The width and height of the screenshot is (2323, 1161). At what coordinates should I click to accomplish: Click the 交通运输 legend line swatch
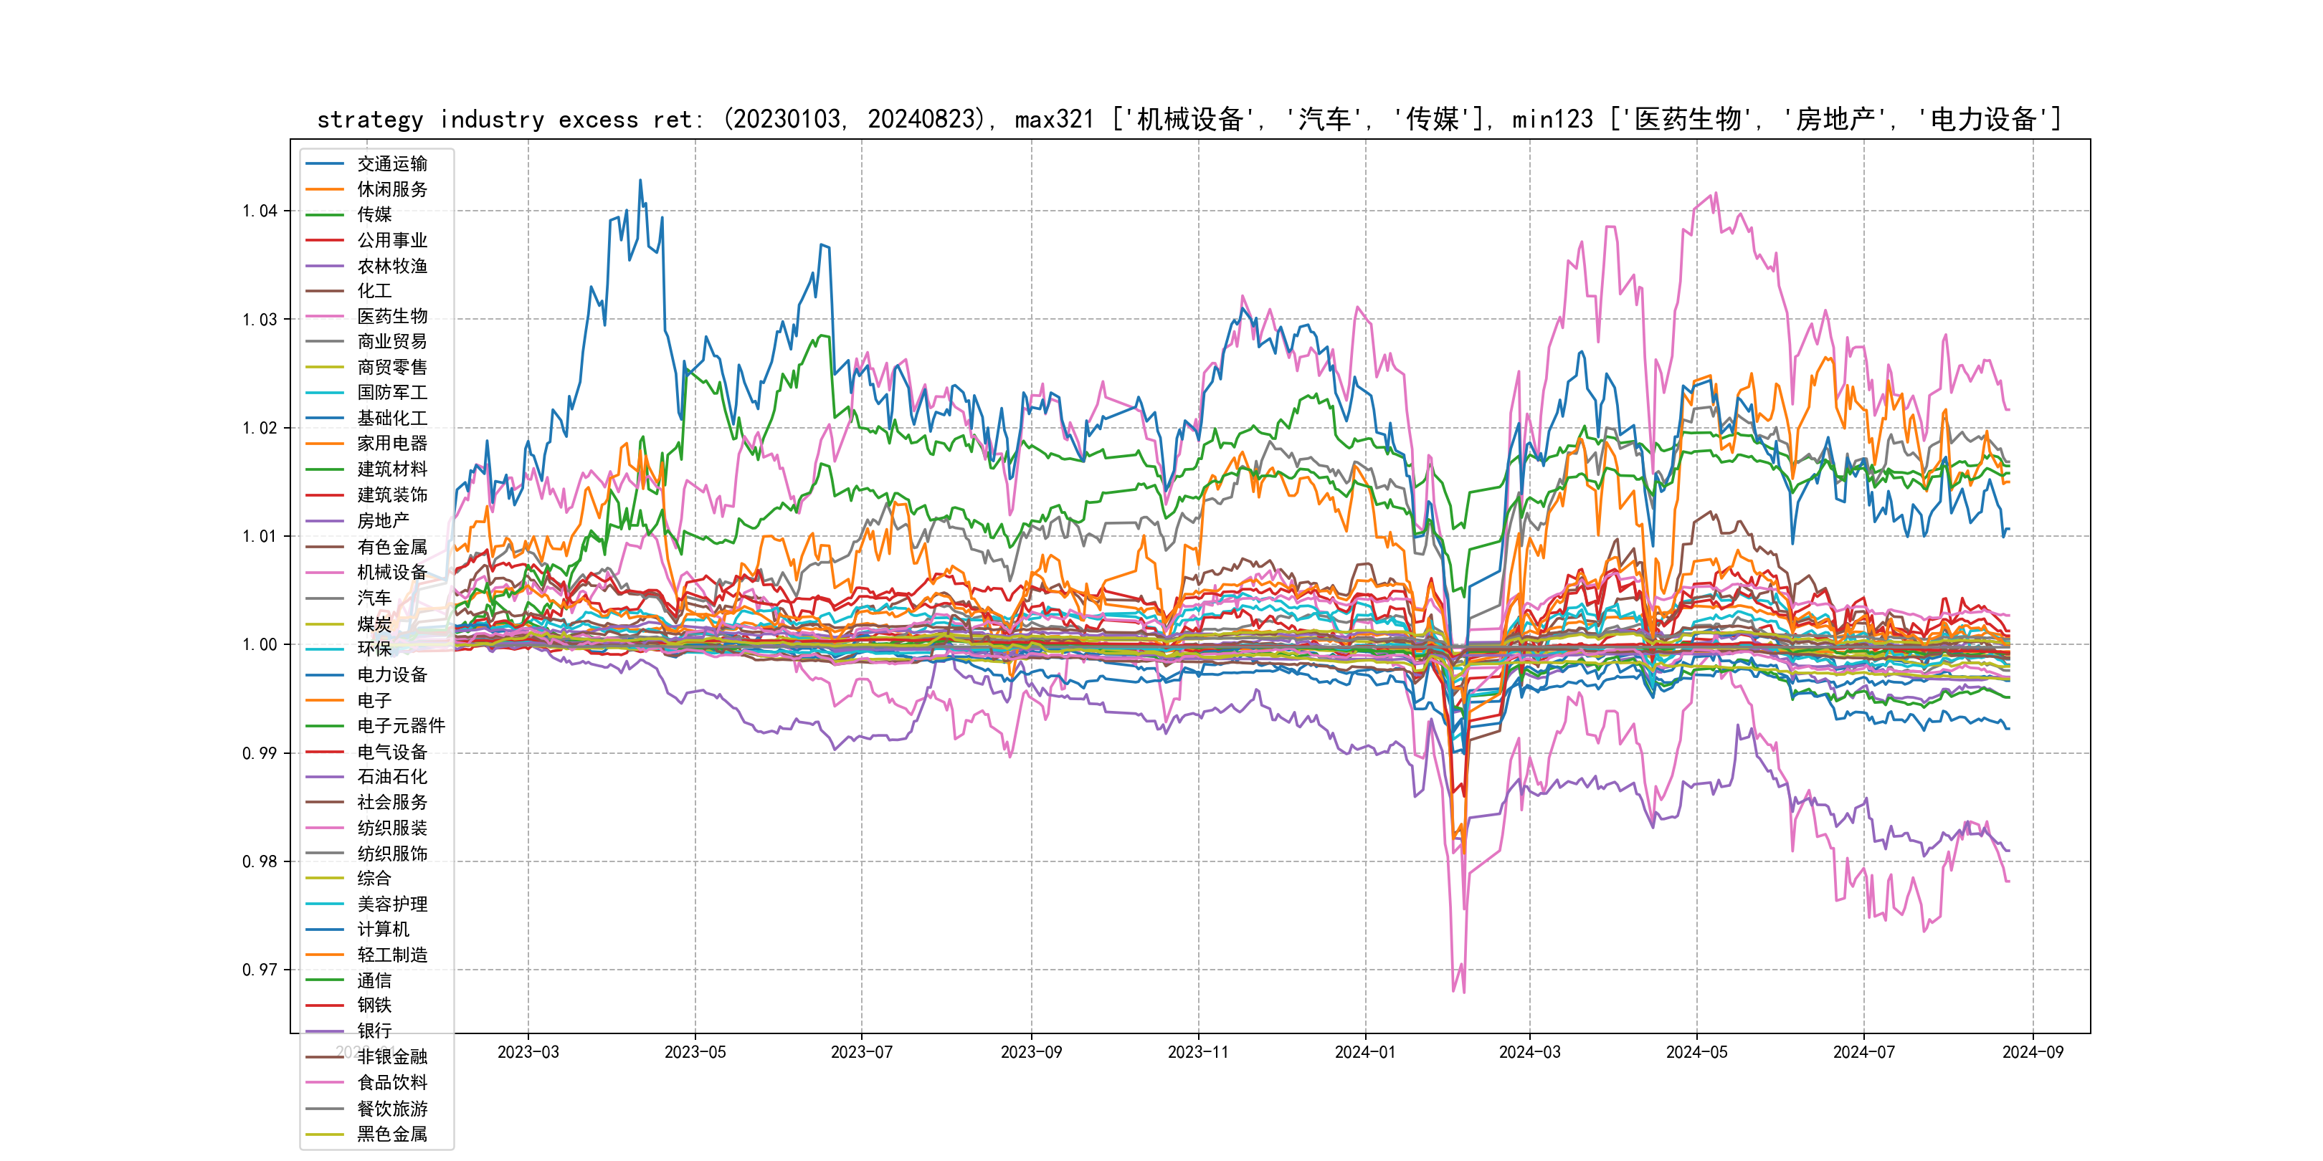click(x=325, y=164)
